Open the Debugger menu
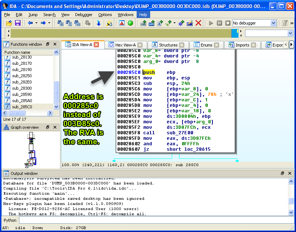The width and height of the screenshot is (296, 232). [x=84, y=15]
